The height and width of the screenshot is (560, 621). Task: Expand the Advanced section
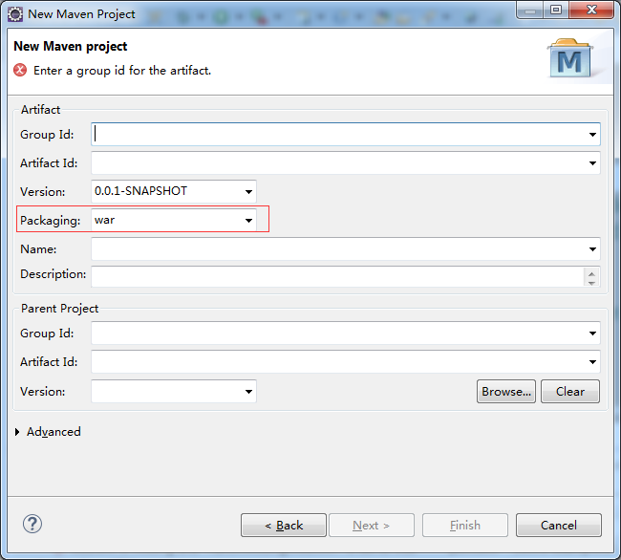pyautogui.click(x=17, y=432)
